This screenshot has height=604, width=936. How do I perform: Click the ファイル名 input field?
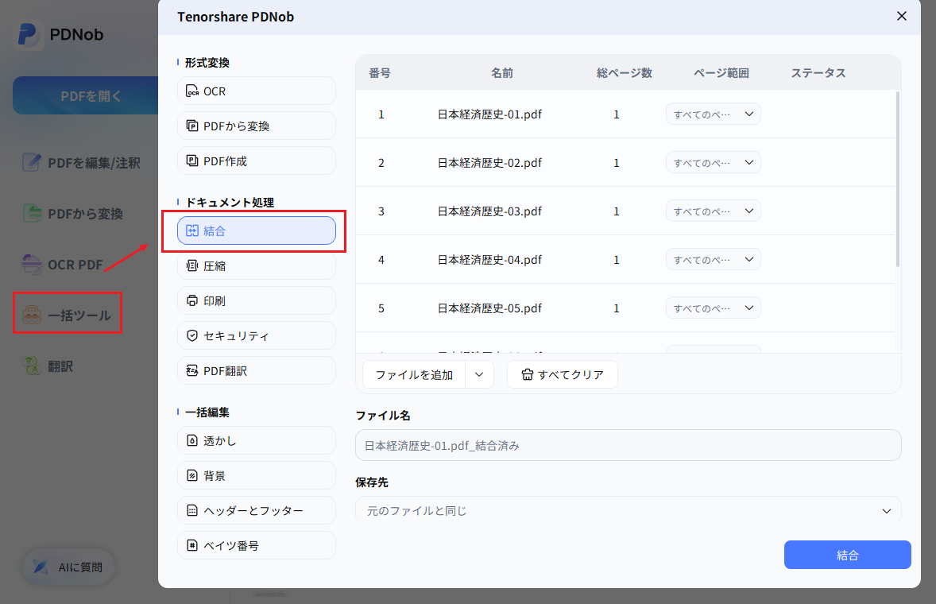(x=628, y=445)
